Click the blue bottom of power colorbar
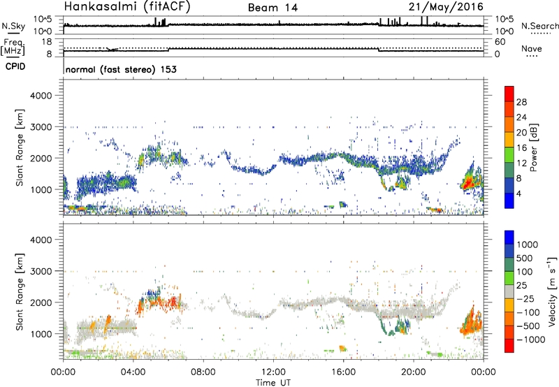Image resolution: width=559 pixels, height=387 pixels. pyautogui.click(x=509, y=200)
